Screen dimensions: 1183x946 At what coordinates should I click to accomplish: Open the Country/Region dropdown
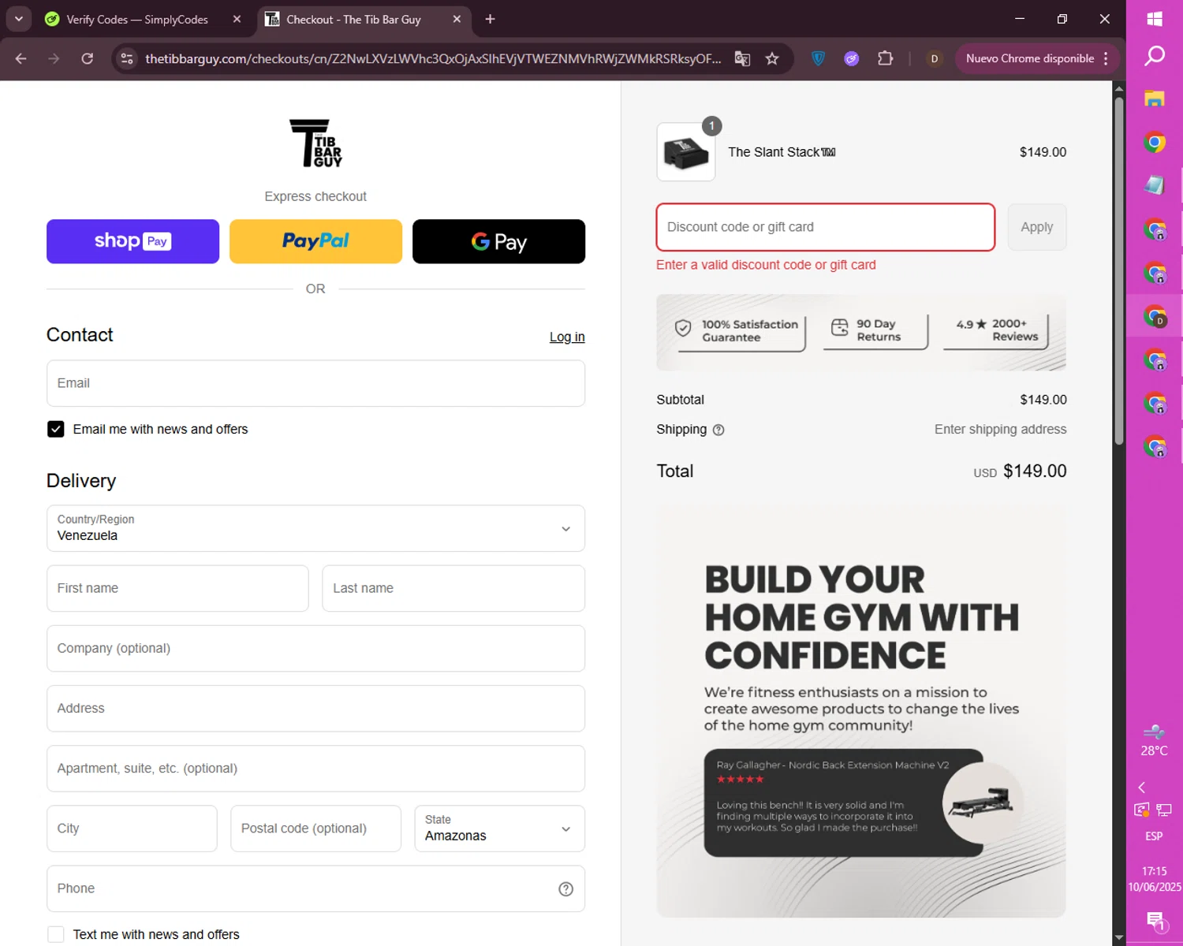pyautogui.click(x=315, y=528)
